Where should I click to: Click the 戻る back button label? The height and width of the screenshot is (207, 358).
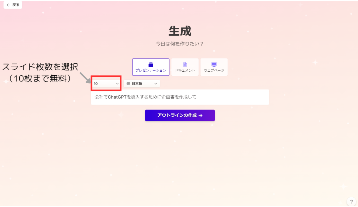[x=16, y=5]
